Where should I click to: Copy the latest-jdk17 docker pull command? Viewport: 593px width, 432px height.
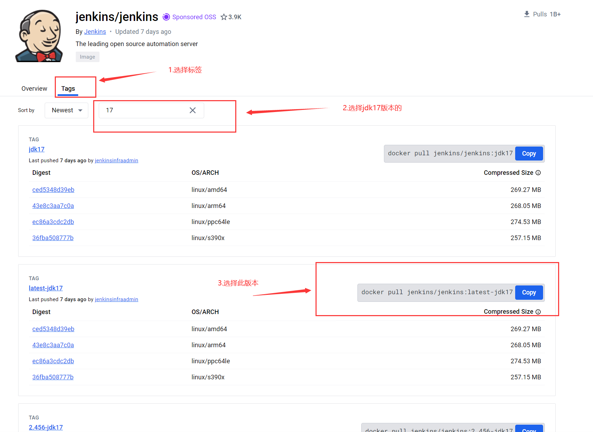pos(529,292)
